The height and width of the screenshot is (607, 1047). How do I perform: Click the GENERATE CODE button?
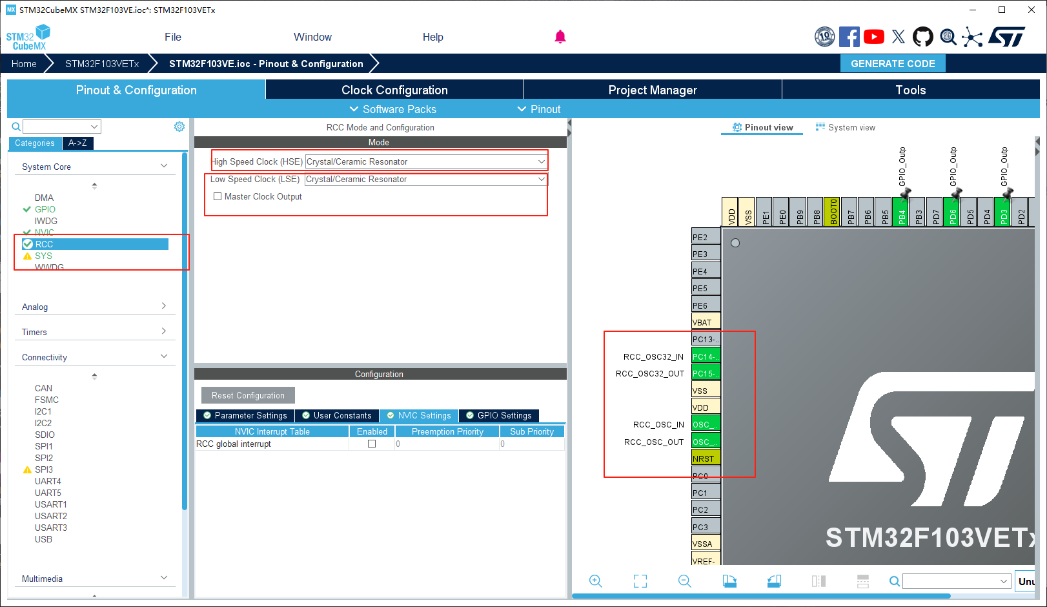click(x=893, y=63)
